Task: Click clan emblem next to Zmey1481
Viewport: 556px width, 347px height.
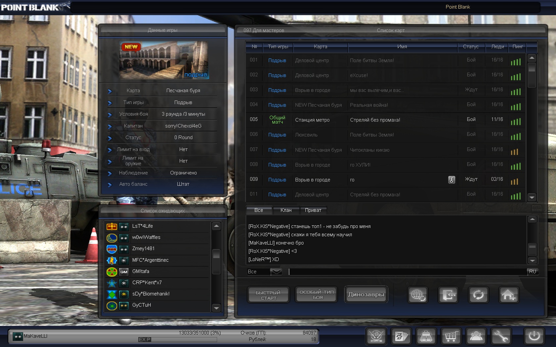Action: (112, 249)
